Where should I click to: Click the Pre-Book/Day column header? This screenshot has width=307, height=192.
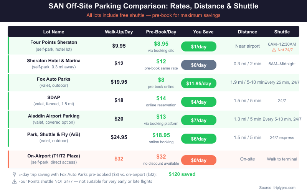click(x=161, y=32)
